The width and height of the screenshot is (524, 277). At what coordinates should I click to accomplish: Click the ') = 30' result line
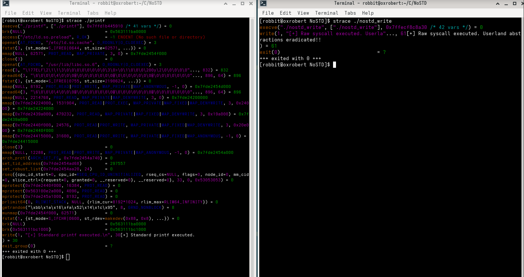tap(10, 240)
